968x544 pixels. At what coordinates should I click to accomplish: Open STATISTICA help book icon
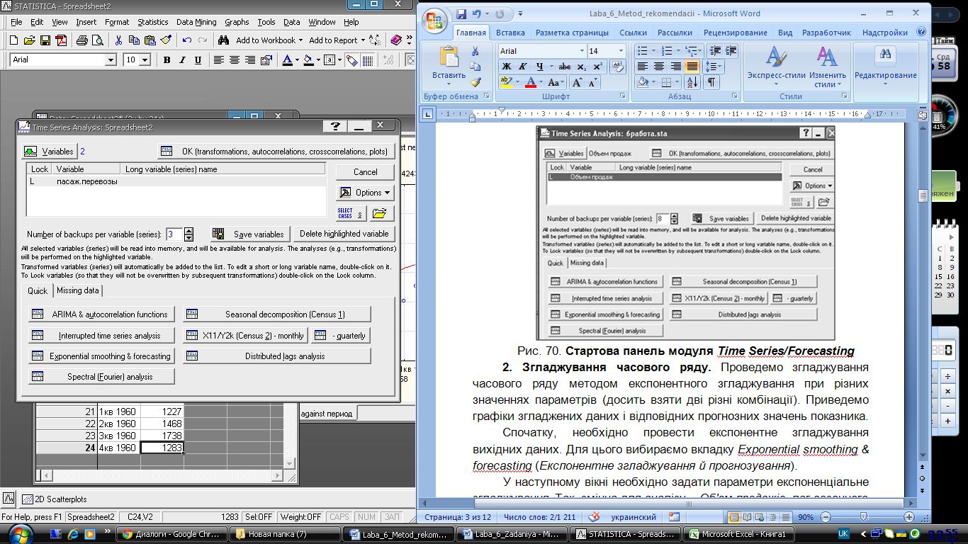(396, 40)
